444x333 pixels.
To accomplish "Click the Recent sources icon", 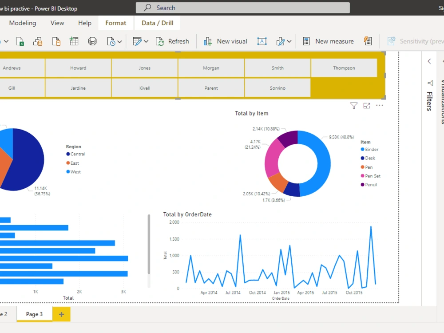I will (x=111, y=41).
